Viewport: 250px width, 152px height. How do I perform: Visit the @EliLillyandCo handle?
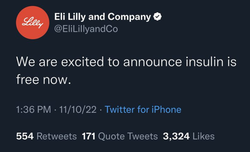coord(86,29)
